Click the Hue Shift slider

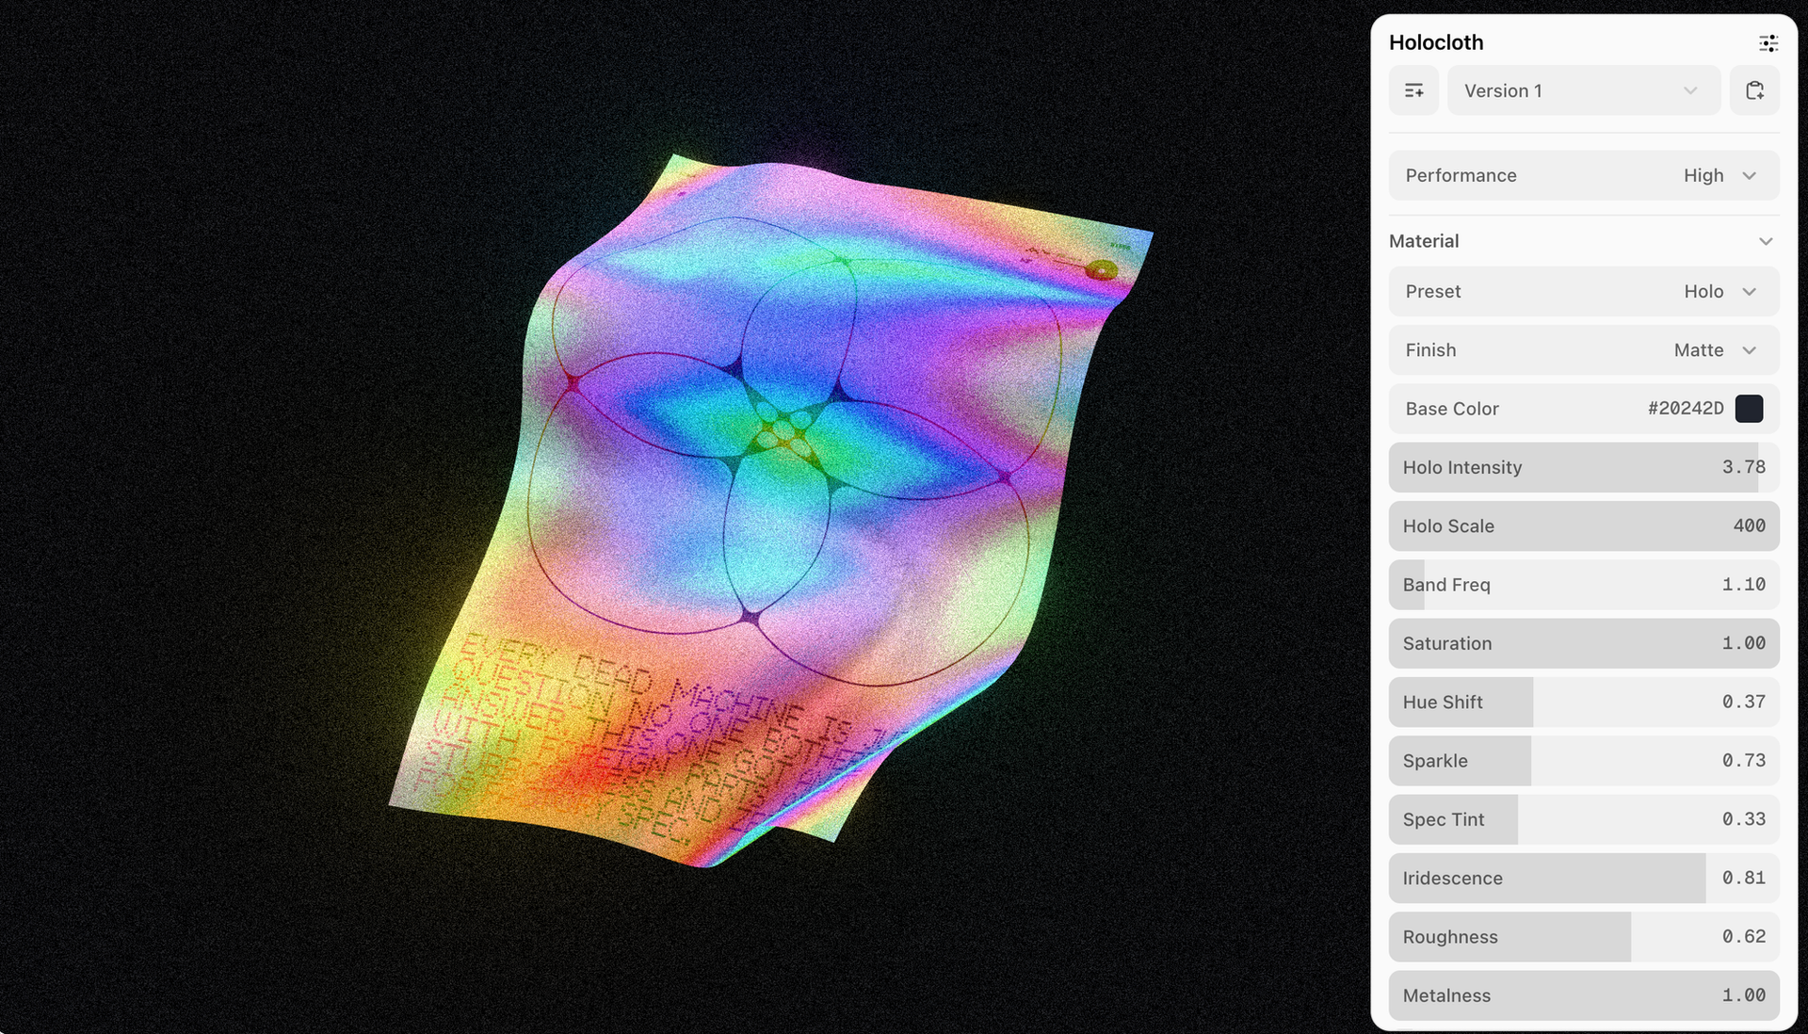(x=1584, y=702)
